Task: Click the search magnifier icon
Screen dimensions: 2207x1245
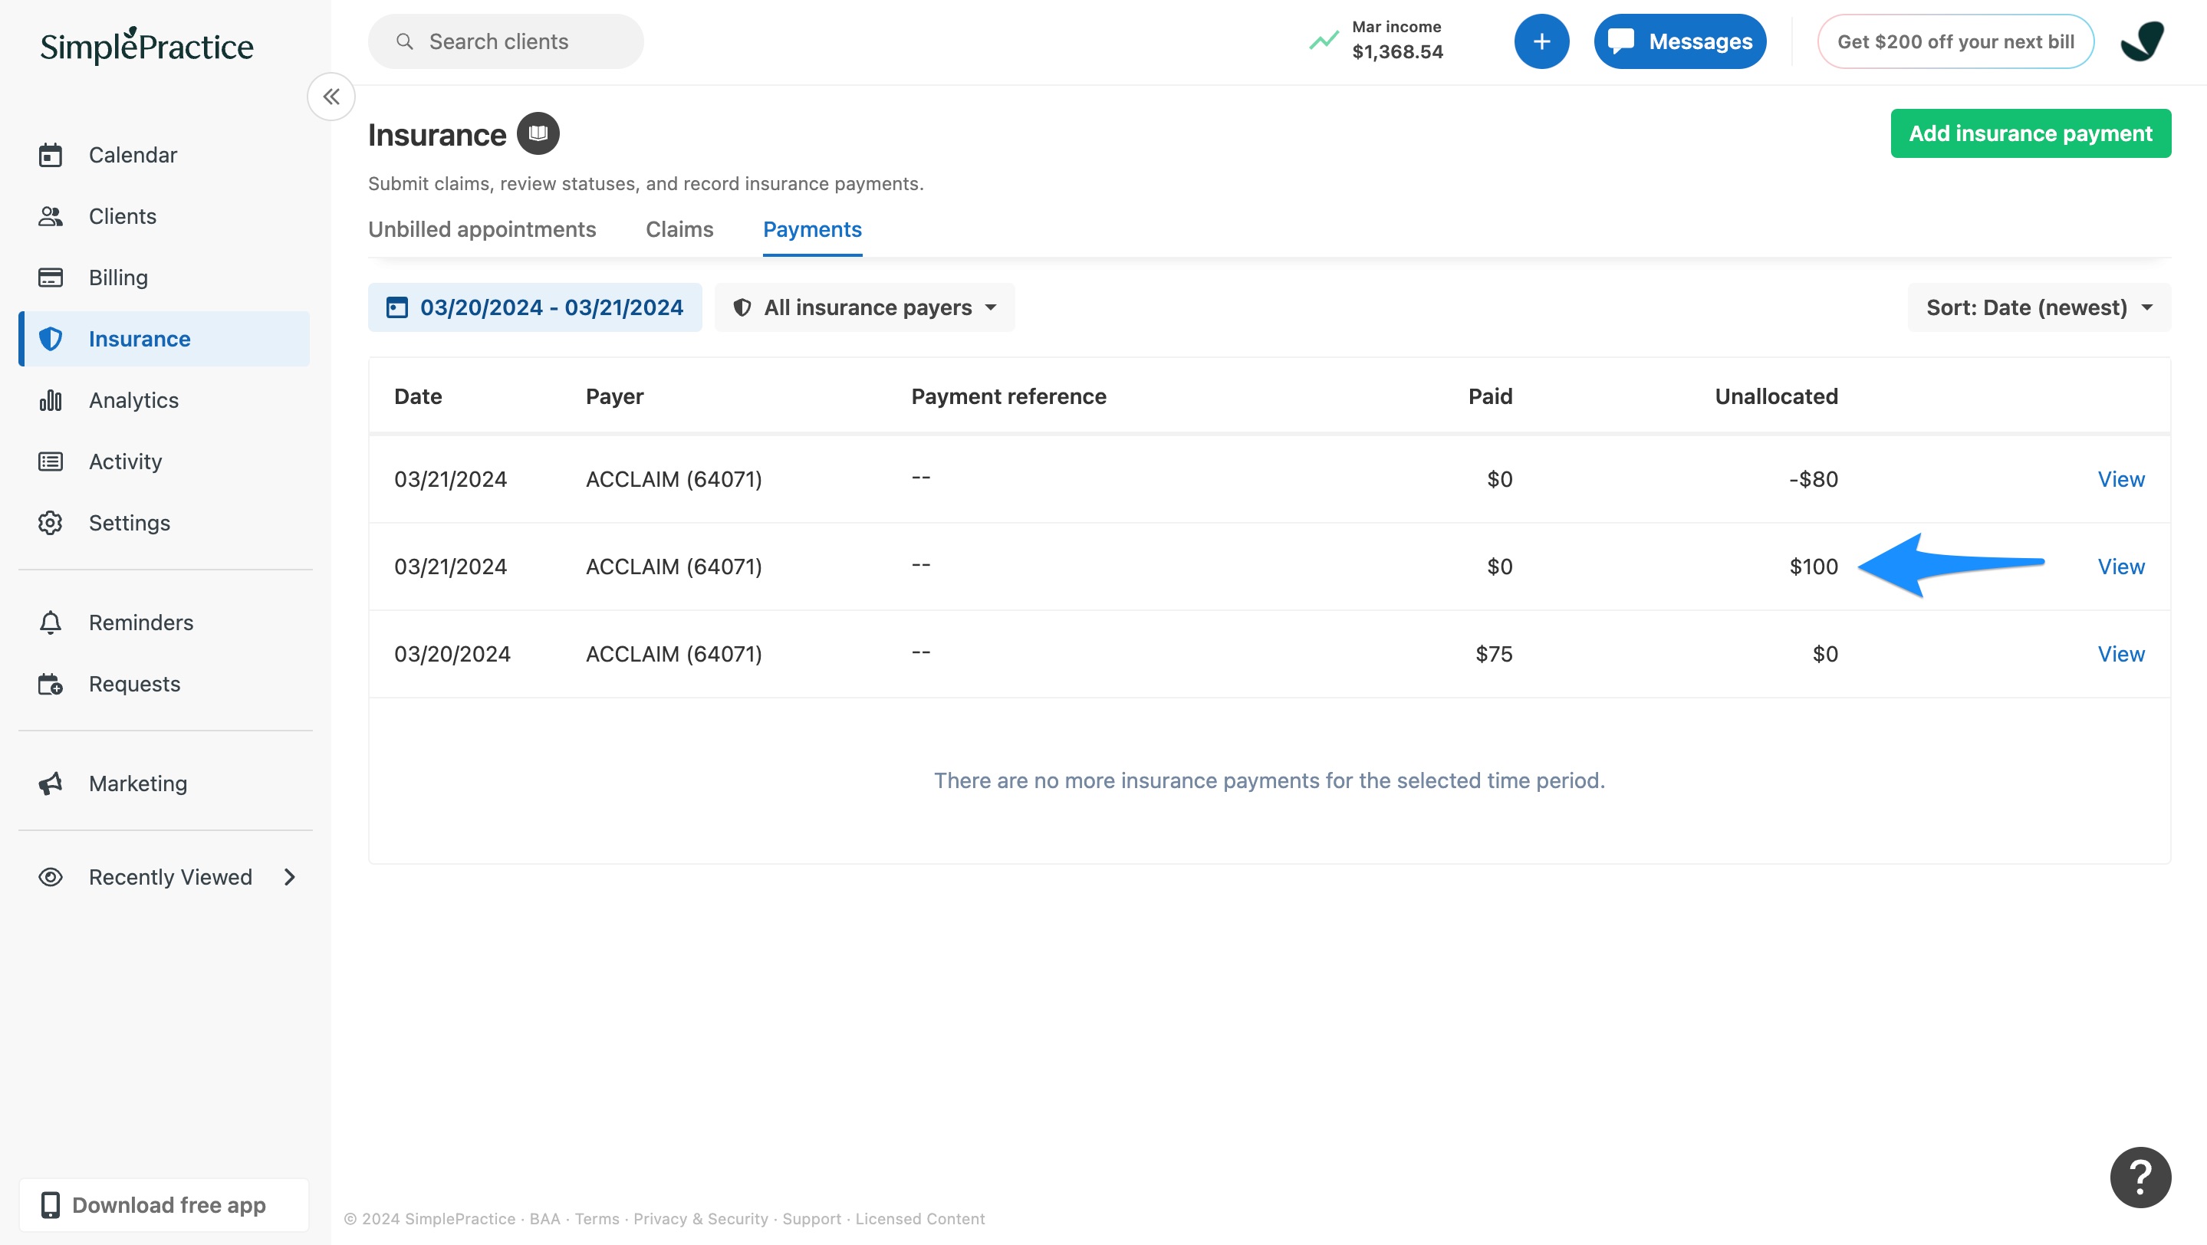Action: coord(404,41)
